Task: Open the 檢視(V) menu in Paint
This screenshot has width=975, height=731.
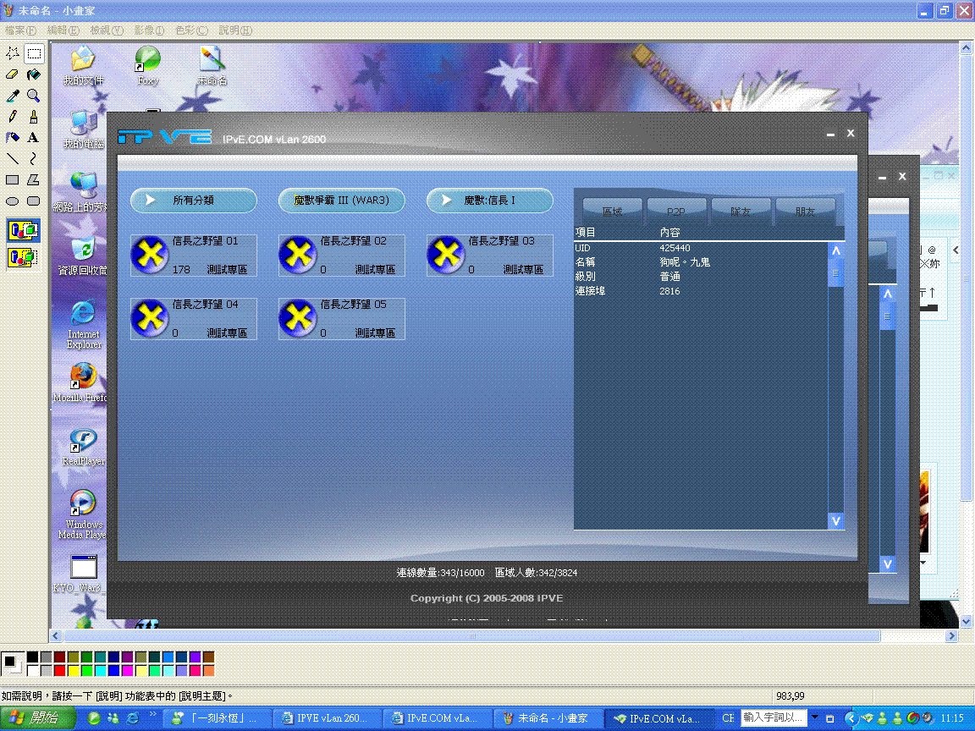Action: coord(107,30)
